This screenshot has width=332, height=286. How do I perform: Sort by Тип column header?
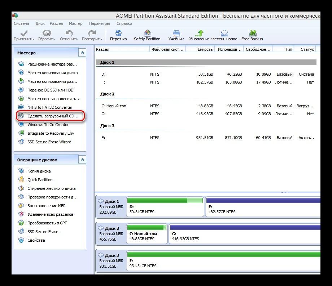[x=283, y=49]
